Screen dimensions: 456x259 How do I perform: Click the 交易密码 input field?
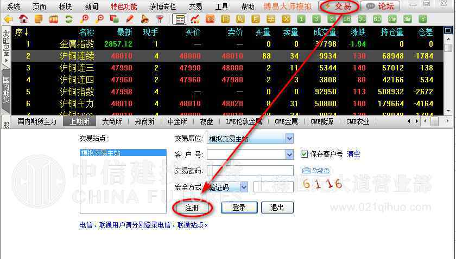[x=250, y=171]
